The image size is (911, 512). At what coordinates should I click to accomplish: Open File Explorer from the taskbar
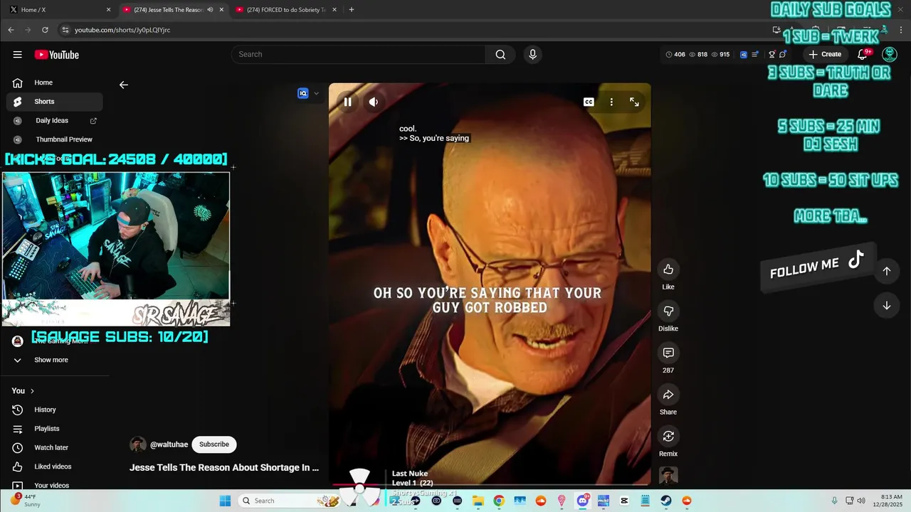478,501
